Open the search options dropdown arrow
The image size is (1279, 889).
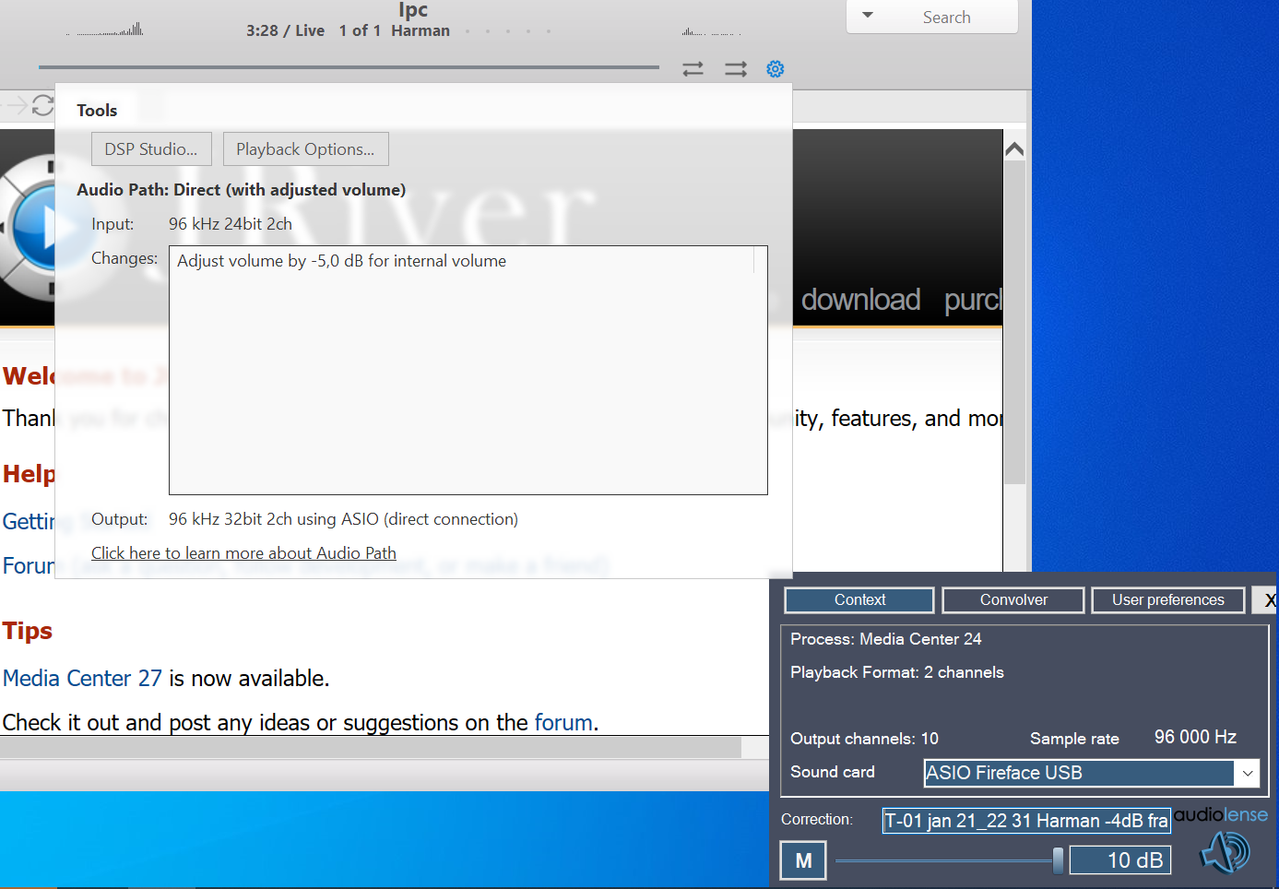pyautogui.click(x=868, y=16)
